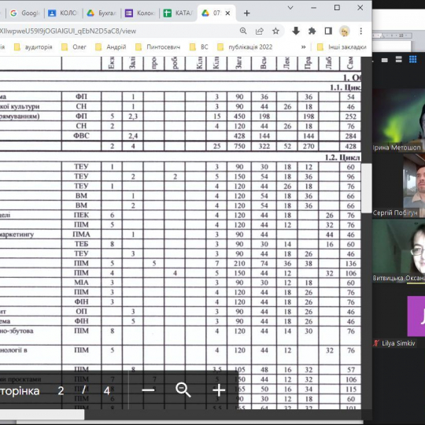The image size is (425, 425).
Task: Click the share page icon
Action: point(260,31)
